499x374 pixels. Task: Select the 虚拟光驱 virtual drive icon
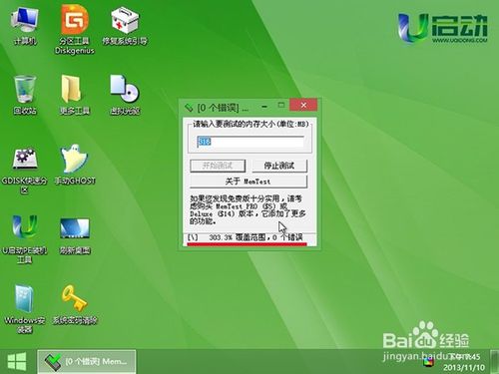tap(125, 95)
